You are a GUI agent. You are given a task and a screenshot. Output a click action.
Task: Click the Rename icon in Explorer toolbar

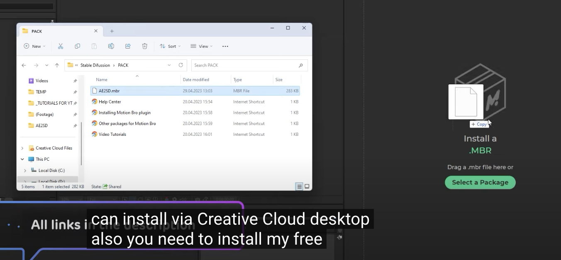[111, 46]
